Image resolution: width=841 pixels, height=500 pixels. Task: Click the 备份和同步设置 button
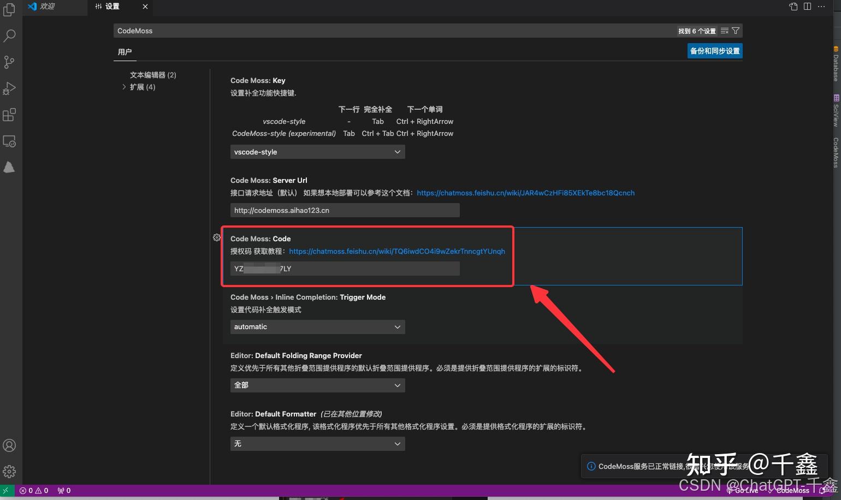[714, 50]
